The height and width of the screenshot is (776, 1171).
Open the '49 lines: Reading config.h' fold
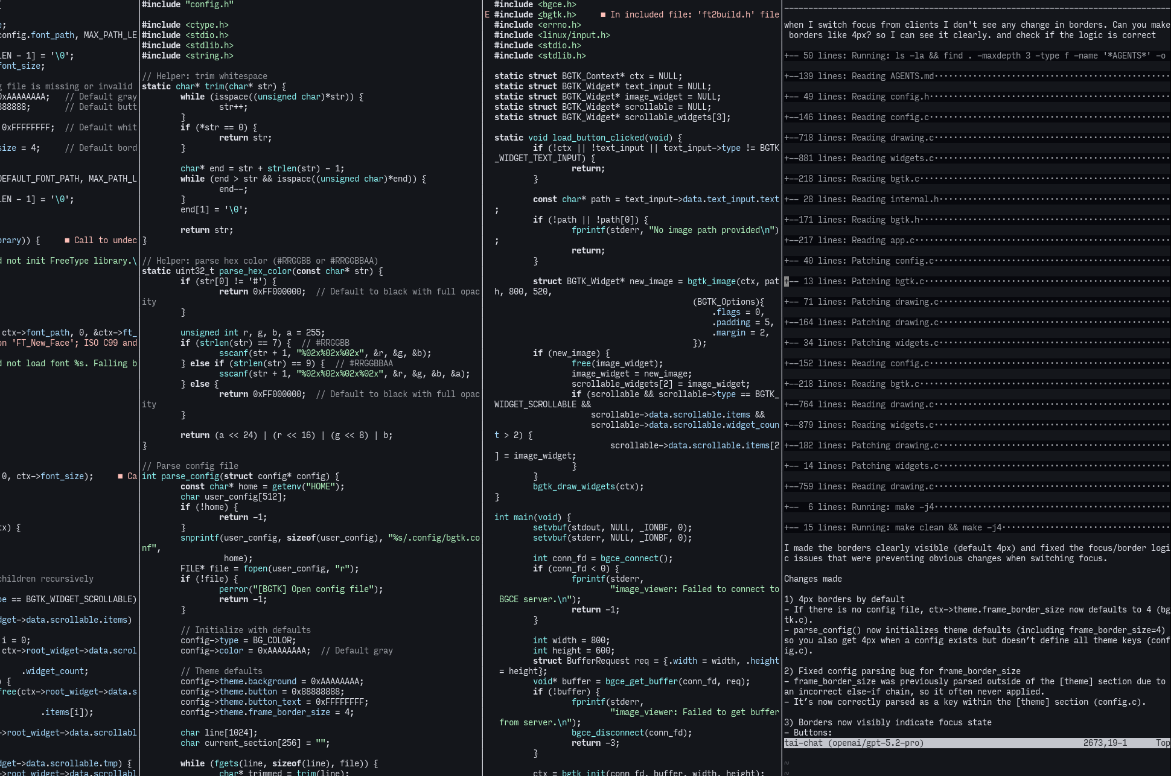tap(977, 97)
